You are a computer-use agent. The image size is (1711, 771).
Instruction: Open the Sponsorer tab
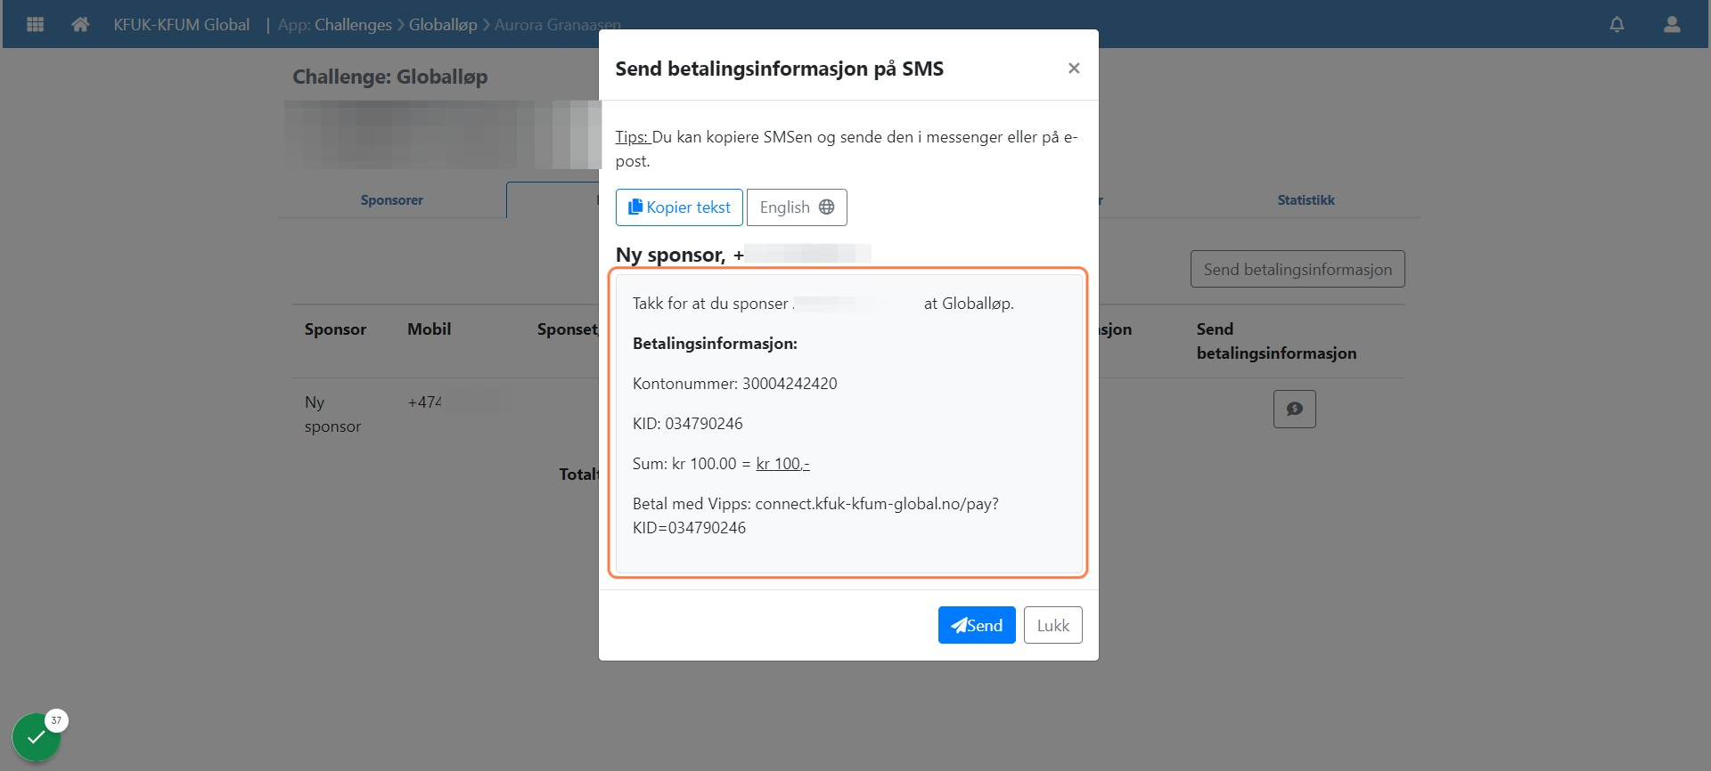(392, 200)
